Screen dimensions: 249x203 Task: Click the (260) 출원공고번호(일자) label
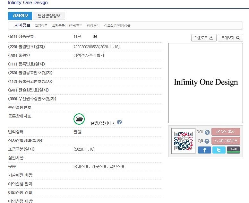[30, 73]
